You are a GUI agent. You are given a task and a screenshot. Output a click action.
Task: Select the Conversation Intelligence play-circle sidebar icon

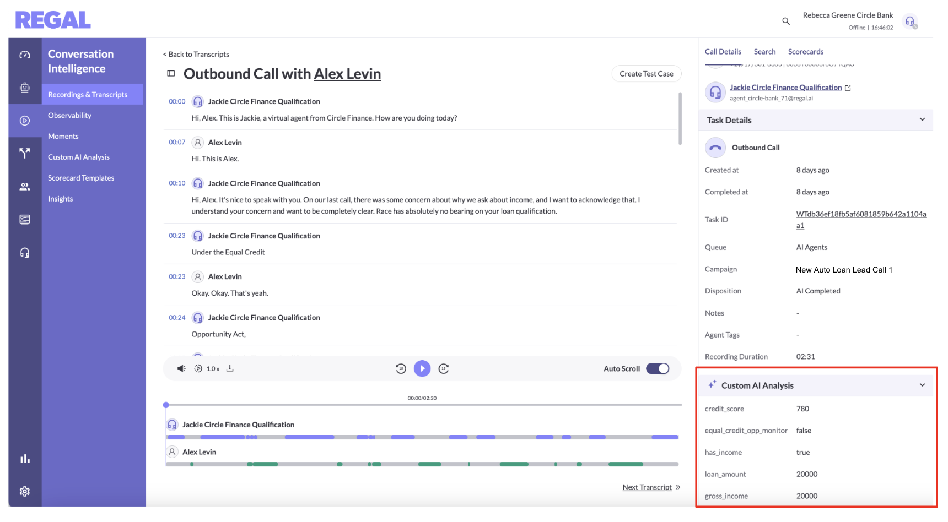[x=25, y=121]
